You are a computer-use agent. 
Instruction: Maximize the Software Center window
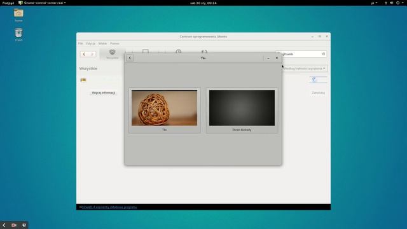click(319, 36)
